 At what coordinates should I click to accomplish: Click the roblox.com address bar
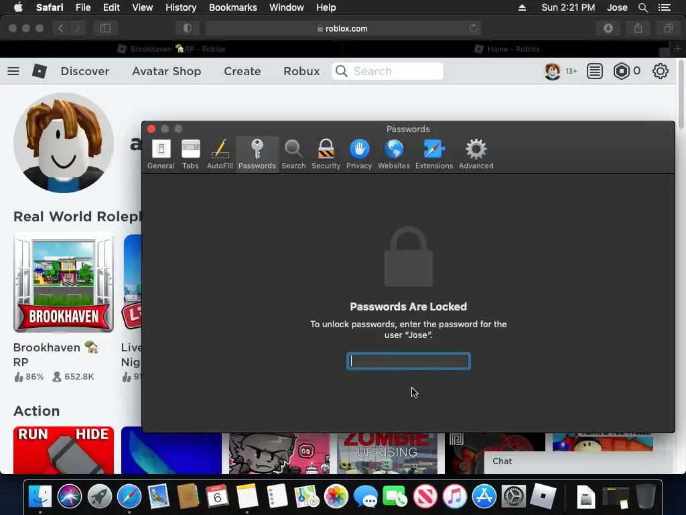342,28
